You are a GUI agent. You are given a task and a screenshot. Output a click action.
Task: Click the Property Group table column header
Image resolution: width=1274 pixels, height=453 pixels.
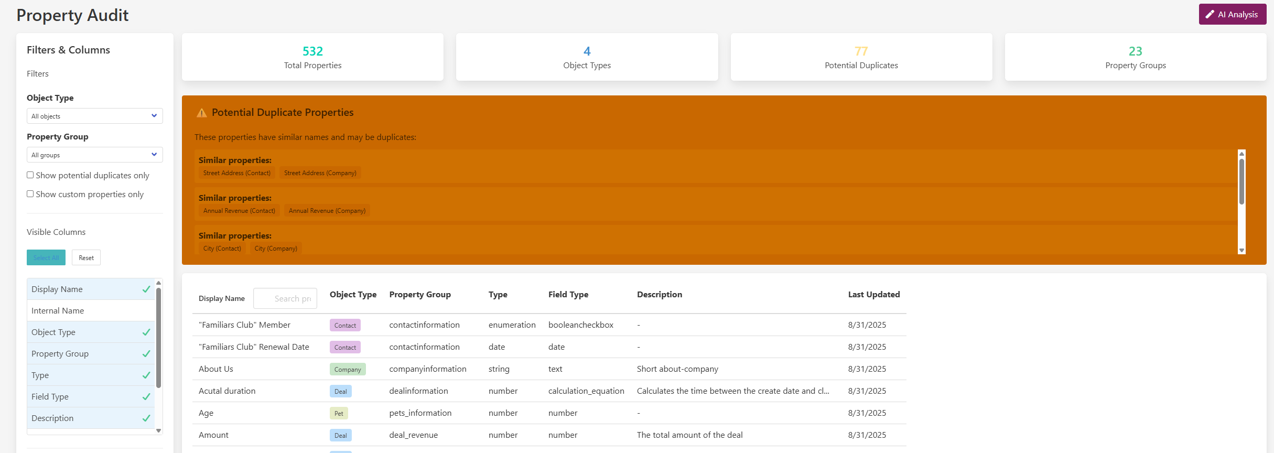click(x=420, y=295)
